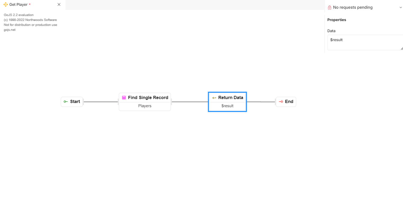Click into the Data text field containing $result
The width and height of the screenshot is (403, 206).
pyautogui.click(x=365, y=42)
